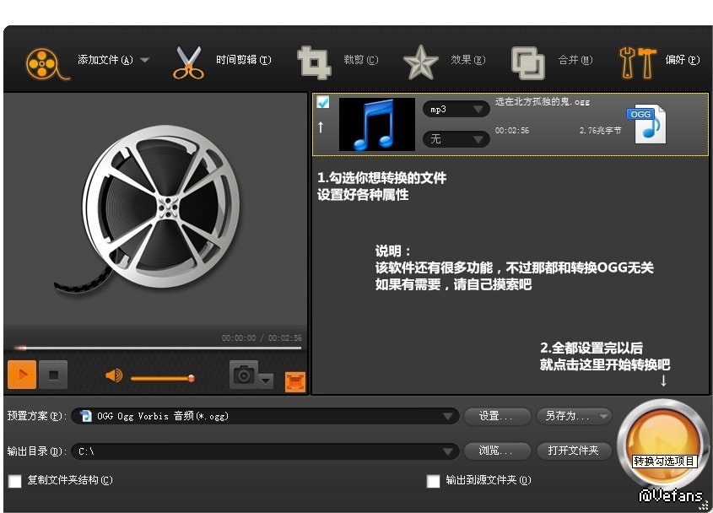Viewport: 713px width, 513px height.
Task: Click the file size 2.76兆字节
Action: 600,131
